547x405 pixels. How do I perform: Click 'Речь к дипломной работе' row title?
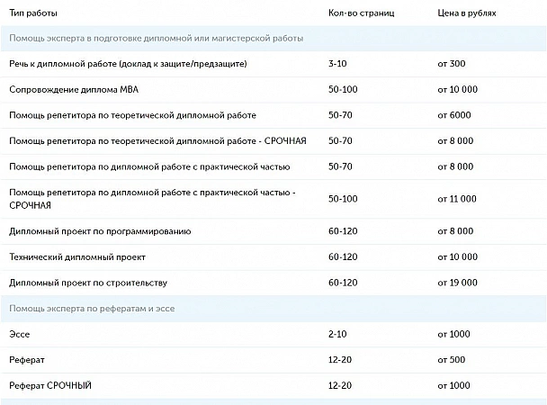tap(128, 65)
